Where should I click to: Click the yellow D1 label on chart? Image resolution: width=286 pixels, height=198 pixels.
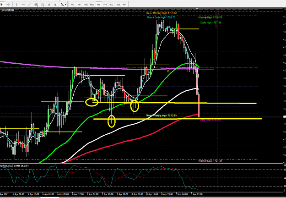pyautogui.click(x=169, y=71)
